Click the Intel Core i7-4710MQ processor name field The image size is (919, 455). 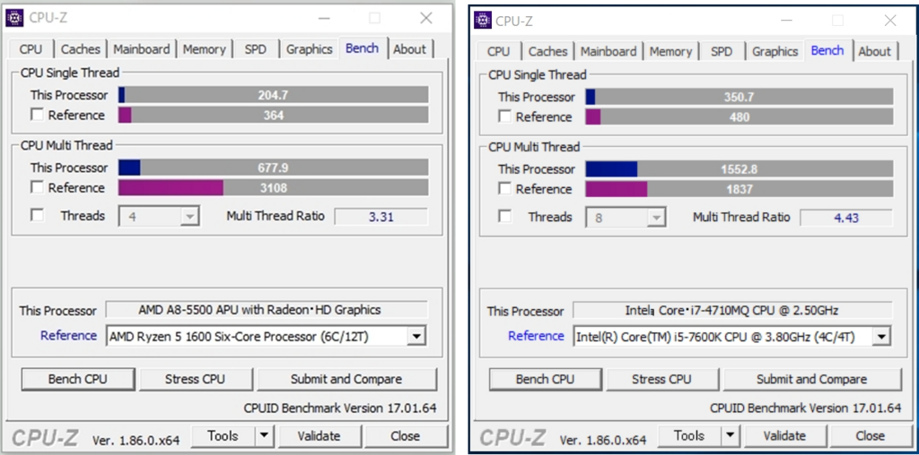[732, 311]
